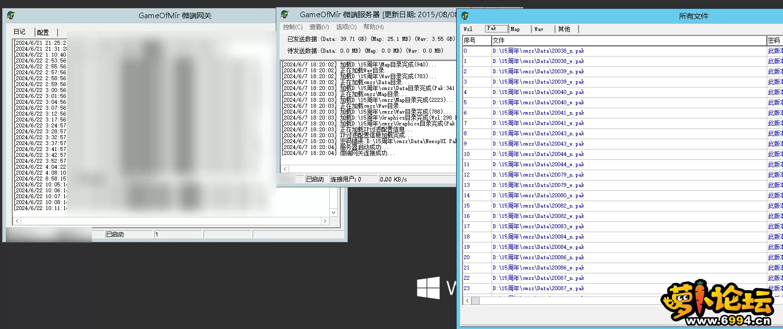Select file row 20041_w.pak
Image resolution: width=783 pixels, height=329 pixels.
pyautogui.click(x=622, y=123)
